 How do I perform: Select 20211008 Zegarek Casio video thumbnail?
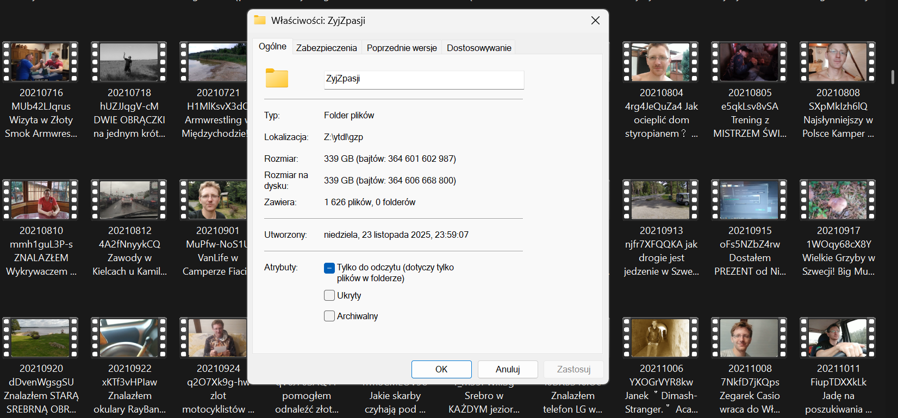click(x=750, y=338)
